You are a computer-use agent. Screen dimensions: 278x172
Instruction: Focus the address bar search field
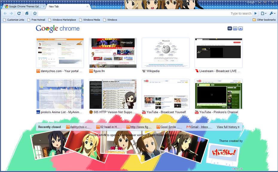145,13
